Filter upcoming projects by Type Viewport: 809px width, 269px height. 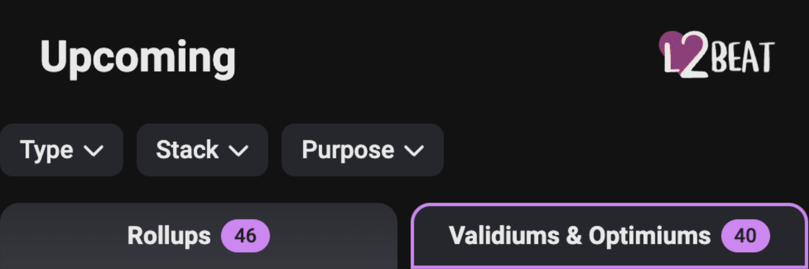[x=61, y=150]
